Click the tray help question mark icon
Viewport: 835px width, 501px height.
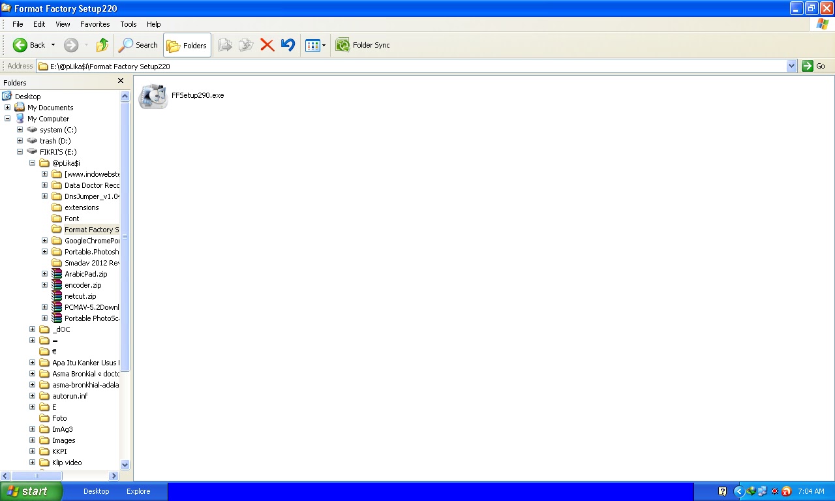pos(722,491)
